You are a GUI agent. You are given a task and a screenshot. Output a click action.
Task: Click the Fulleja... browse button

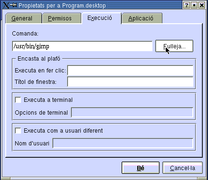[174, 46]
